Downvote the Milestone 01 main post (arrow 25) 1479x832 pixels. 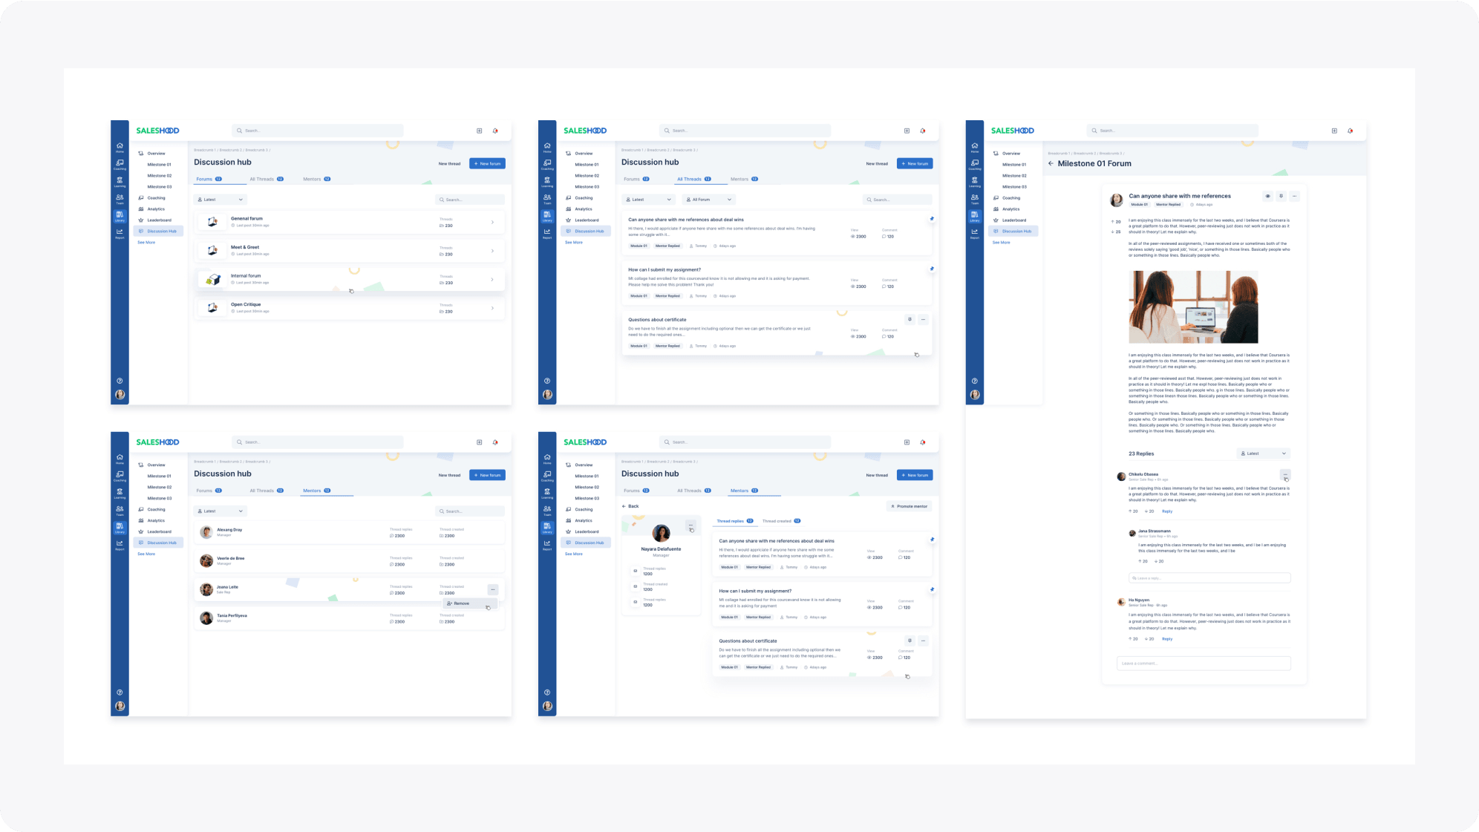pyautogui.click(x=1116, y=232)
